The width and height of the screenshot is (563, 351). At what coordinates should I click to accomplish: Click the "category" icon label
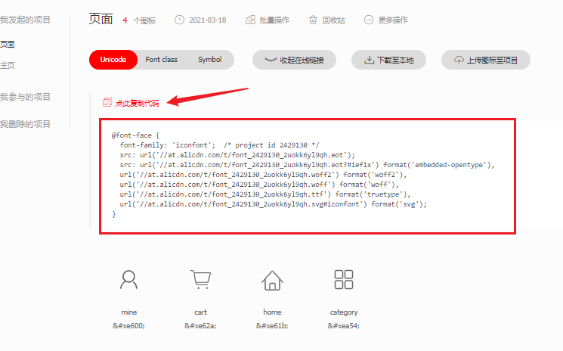coord(344,312)
